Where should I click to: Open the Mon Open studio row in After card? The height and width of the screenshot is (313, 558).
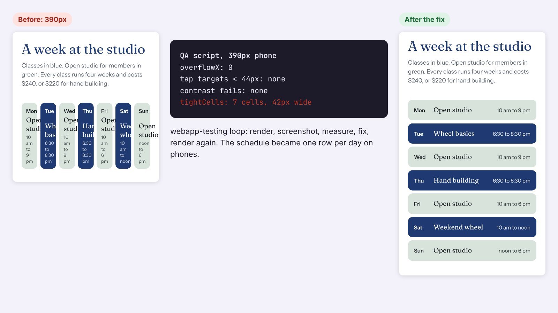pyautogui.click(x=472, y=110)
